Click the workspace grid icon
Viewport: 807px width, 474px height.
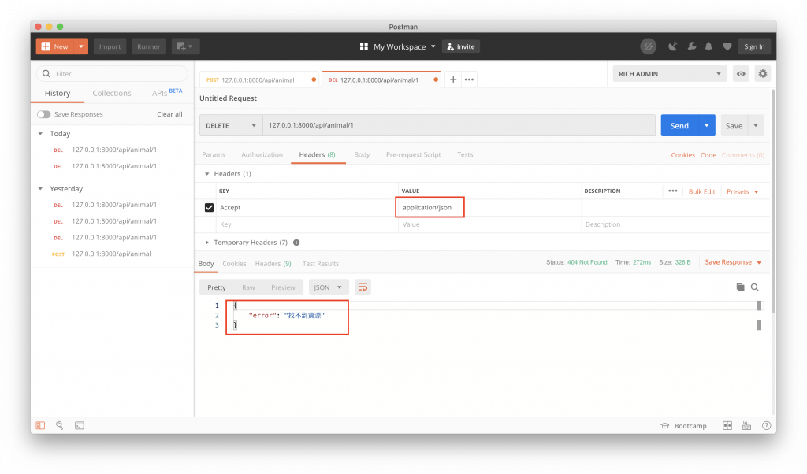364,46
